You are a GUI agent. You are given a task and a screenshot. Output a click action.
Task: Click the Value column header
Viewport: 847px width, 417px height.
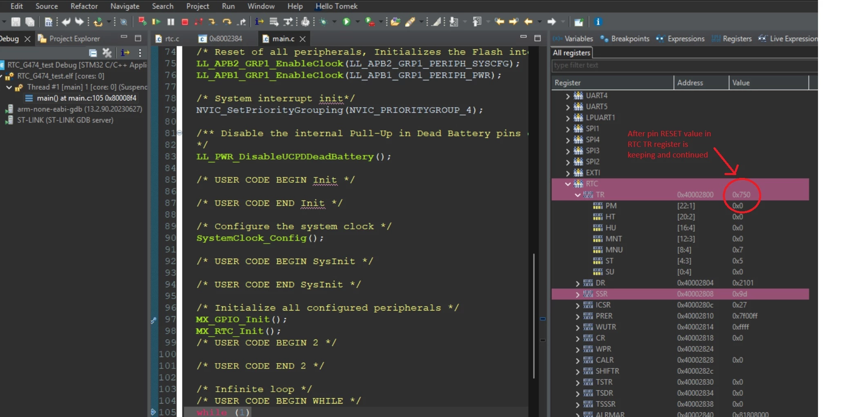pyautogui.click(x=768, y=82)
